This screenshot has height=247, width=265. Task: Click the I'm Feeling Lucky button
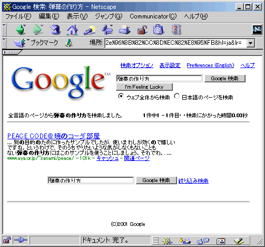144,87
